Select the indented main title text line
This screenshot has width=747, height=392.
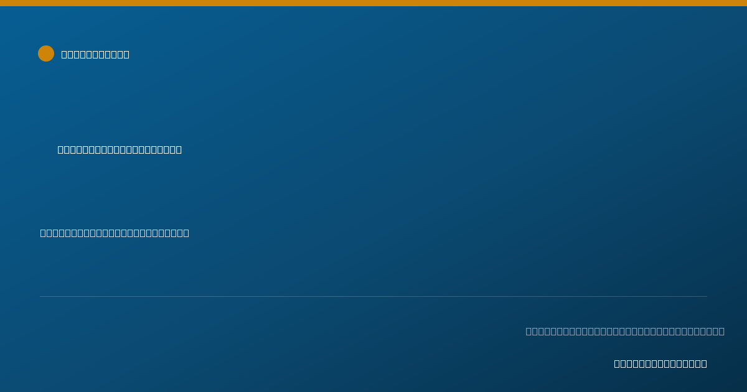pyautogui.click(x=120, y=149)
